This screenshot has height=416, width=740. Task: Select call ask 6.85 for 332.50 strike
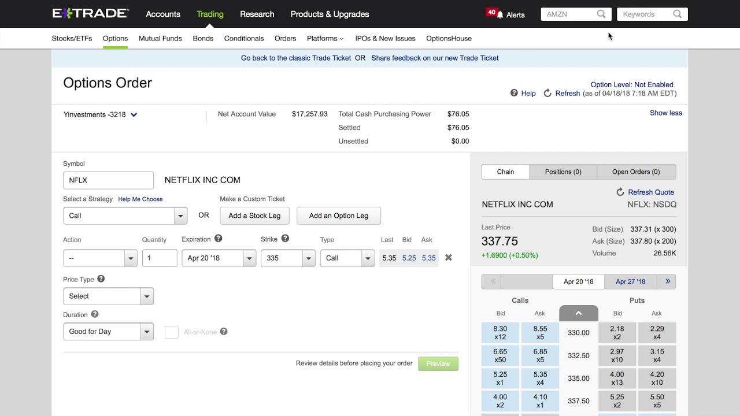coord(540,355)
